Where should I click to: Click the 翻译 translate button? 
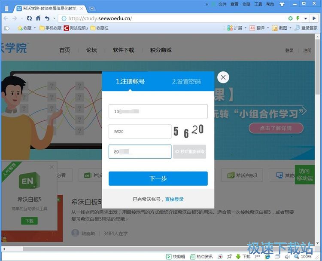click(x=257, y=28)
